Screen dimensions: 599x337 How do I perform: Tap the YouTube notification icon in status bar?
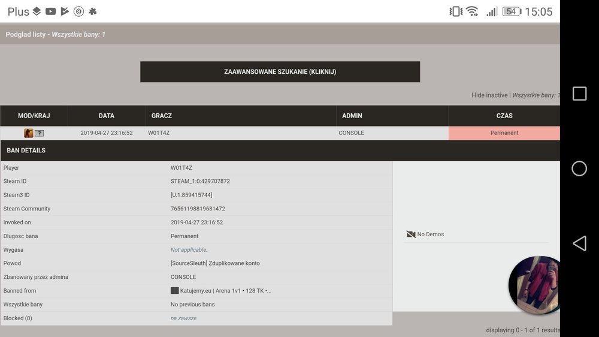tap(51, 11)
